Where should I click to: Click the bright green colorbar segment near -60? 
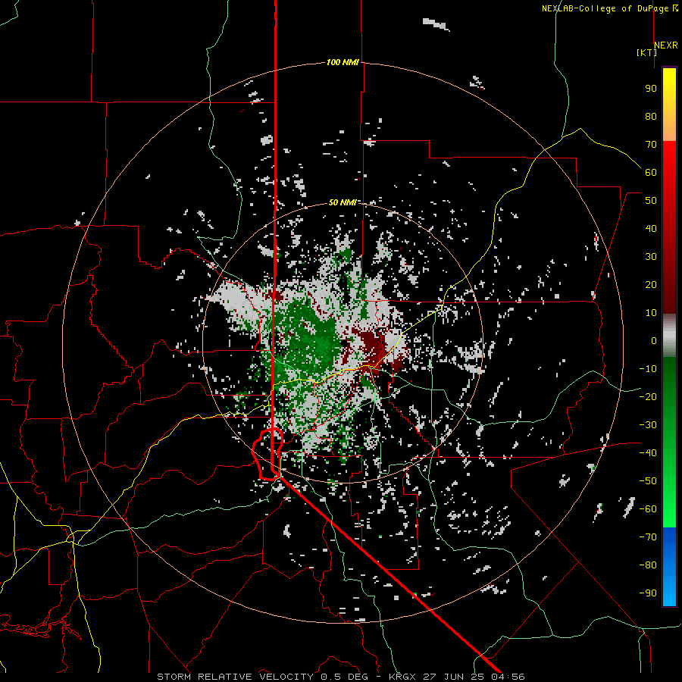[669, 509]
